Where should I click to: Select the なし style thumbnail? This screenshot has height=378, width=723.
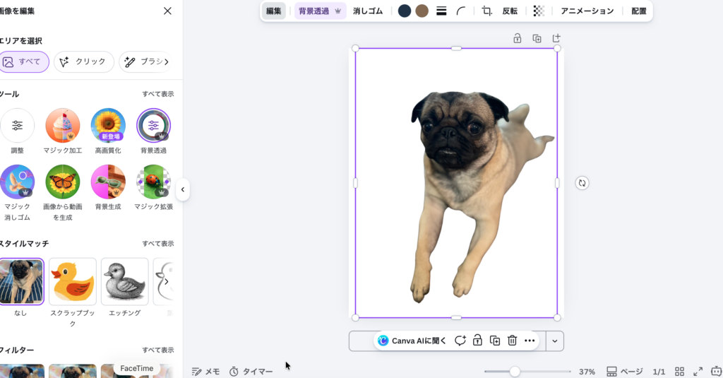[x=21, y=281]
